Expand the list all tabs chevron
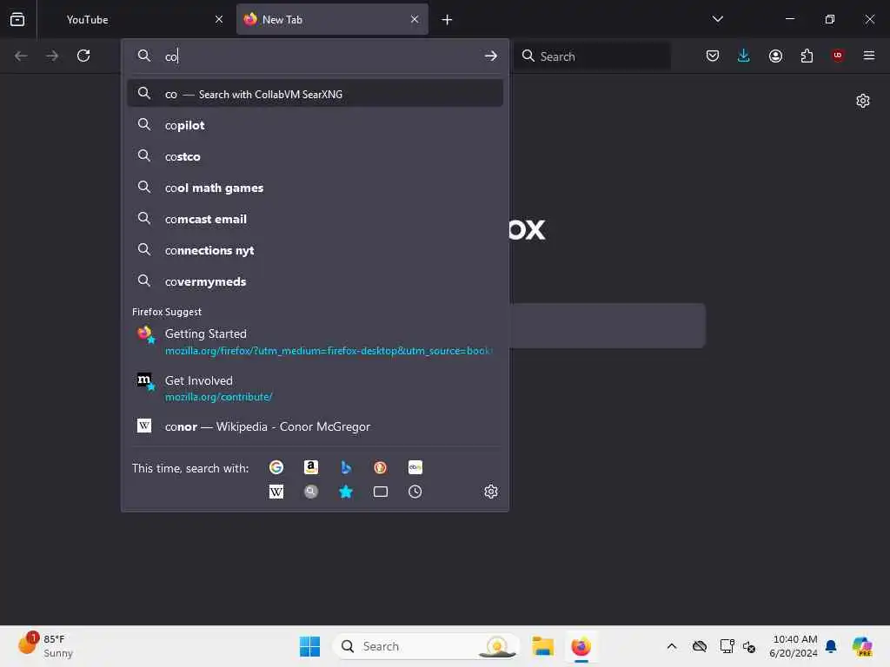This screenshot has width=890, height=667. coord(718,19)
